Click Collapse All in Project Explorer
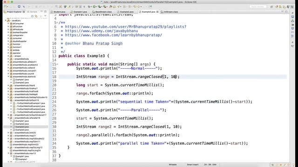298x167 pixels. point(32,16)
